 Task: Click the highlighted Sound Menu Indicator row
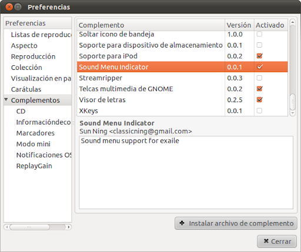pyautogui.click(x=182, y=67)
